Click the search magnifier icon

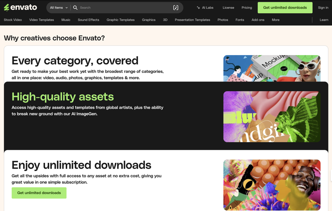[x=75, y=8]
